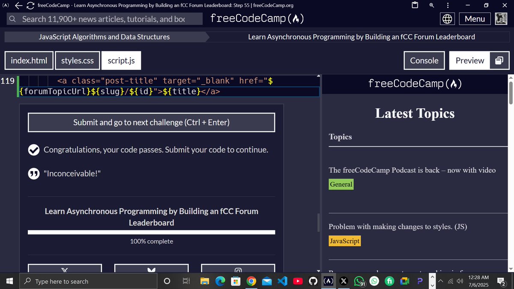Launch Microsoft Edge from taskbar

pyautogui.click(x=220, y=281)
